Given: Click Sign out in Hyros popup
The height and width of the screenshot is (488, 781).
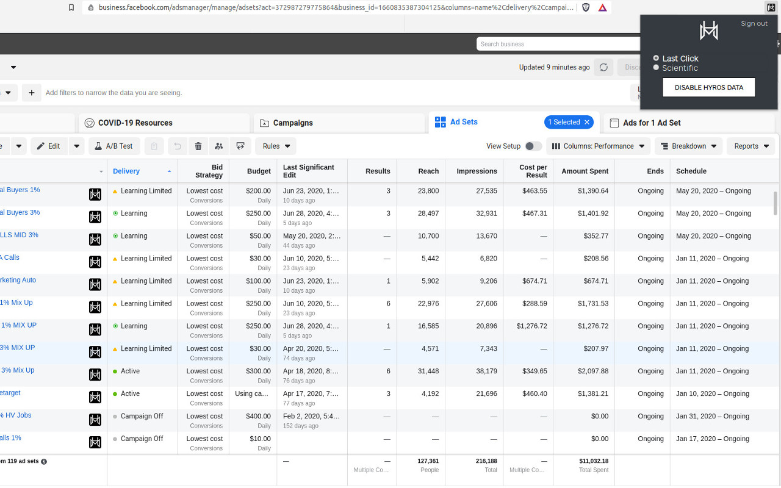Looking at the screenshot, I should 754,24.
